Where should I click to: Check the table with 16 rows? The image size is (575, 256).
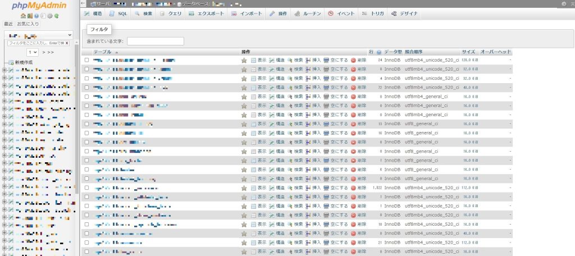[86, 132]
